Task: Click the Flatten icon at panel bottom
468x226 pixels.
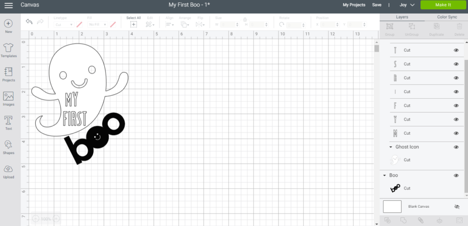Action: (439, 221)
